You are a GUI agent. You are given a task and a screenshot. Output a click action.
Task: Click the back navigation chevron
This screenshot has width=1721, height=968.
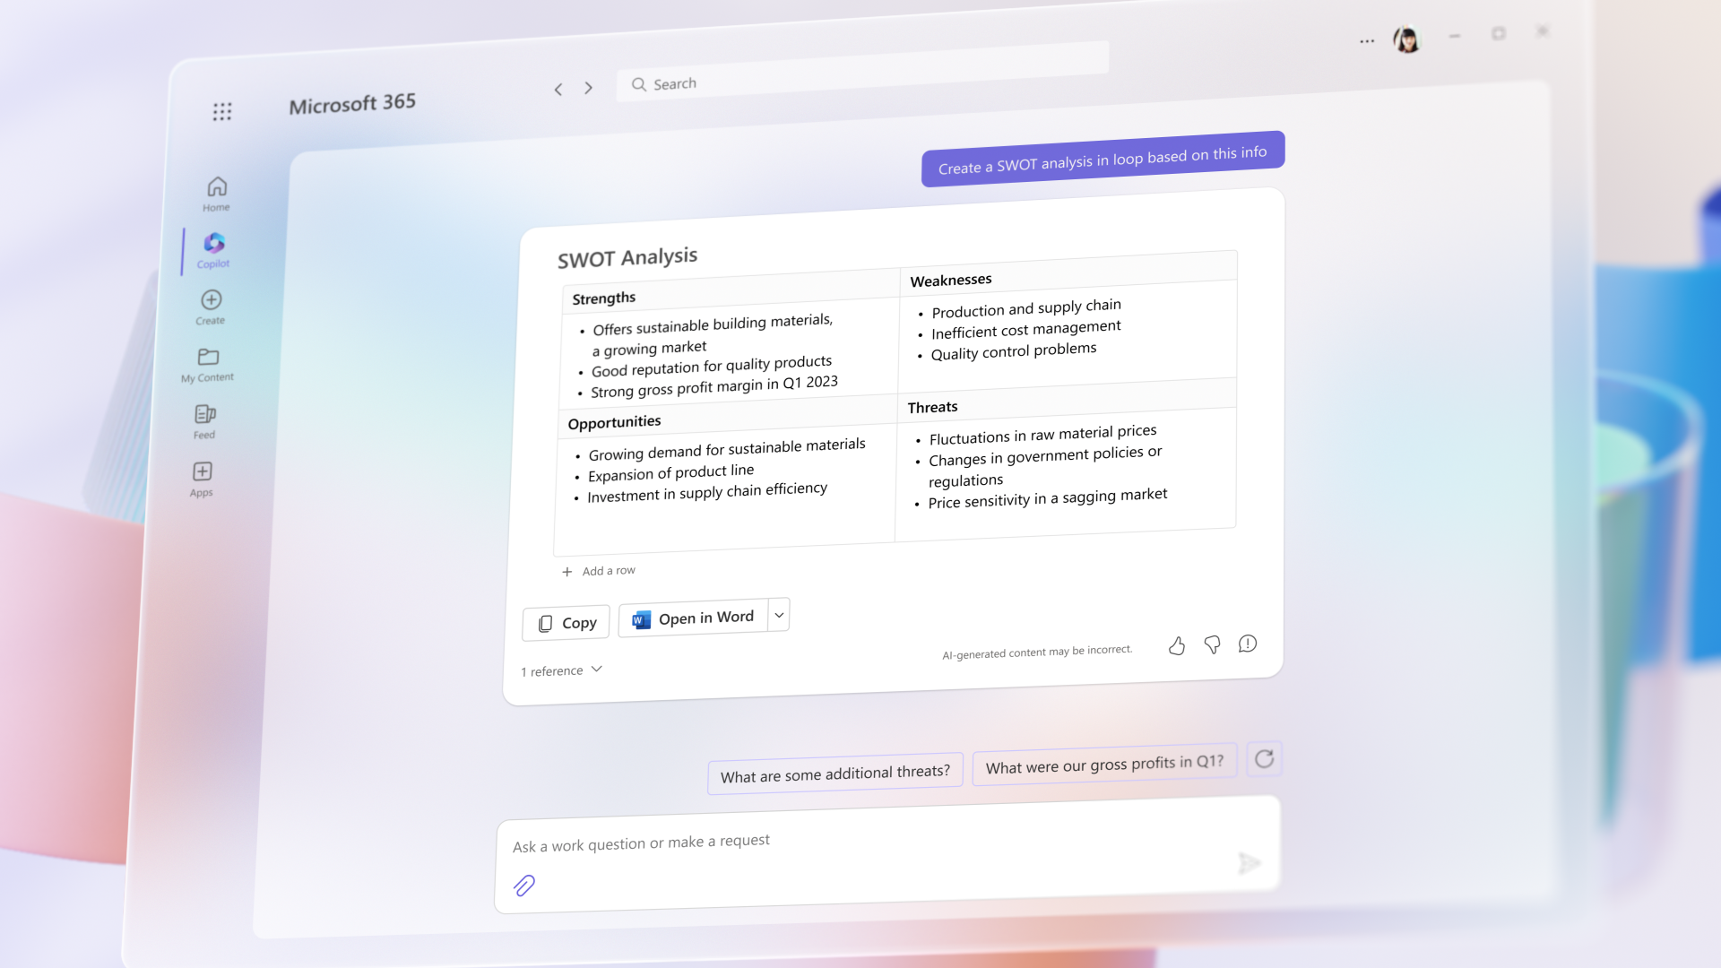pos(558,88)
